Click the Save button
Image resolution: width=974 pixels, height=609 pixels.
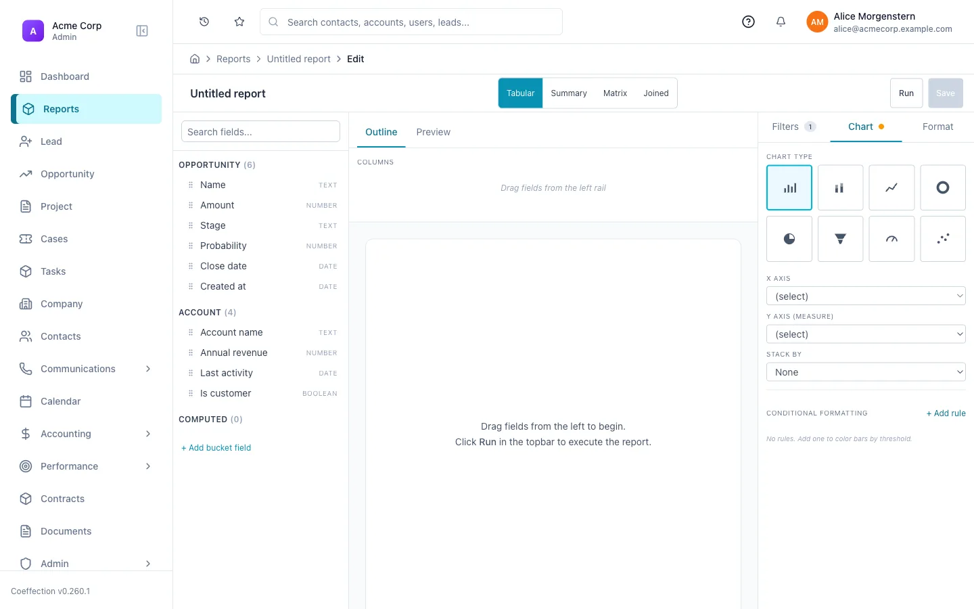coord(946,93)
